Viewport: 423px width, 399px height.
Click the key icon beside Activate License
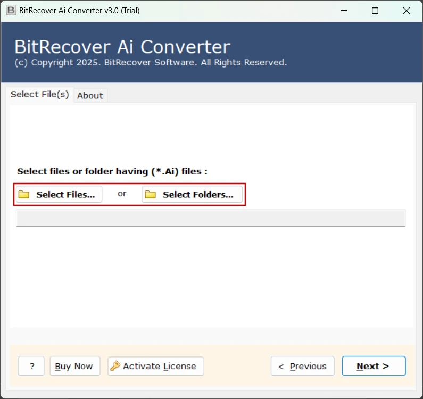115,366
